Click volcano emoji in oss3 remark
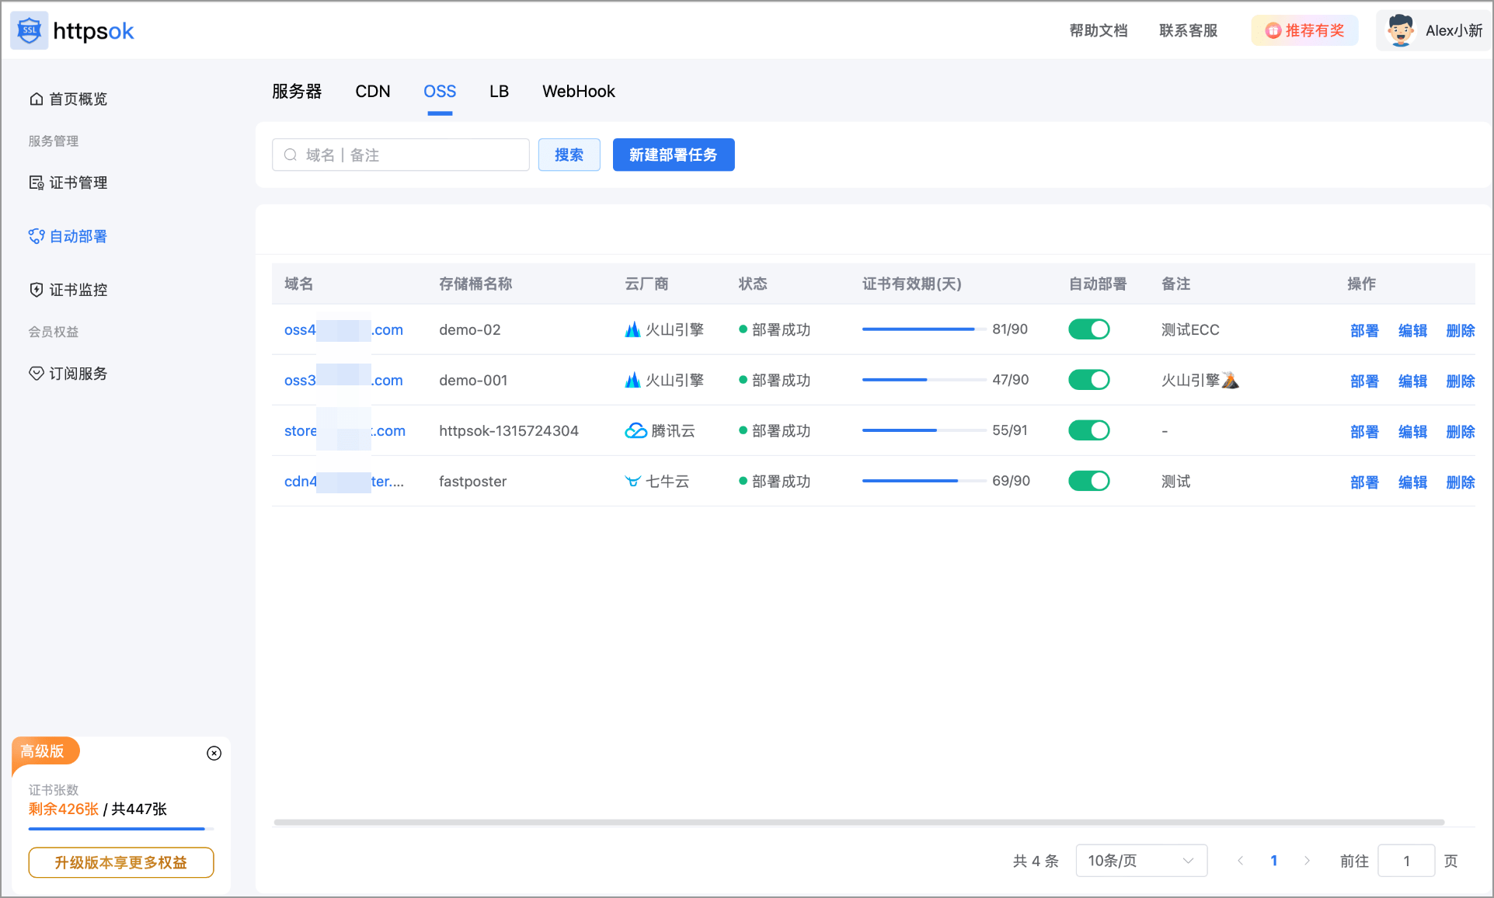This screenshot has width=1494, height=898. [x=1231, y=380]
